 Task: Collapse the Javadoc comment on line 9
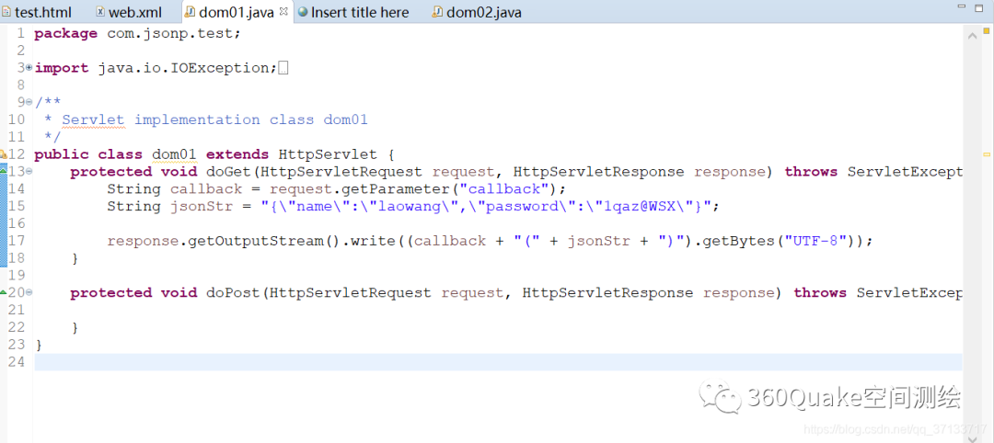(x=29, y=102)
